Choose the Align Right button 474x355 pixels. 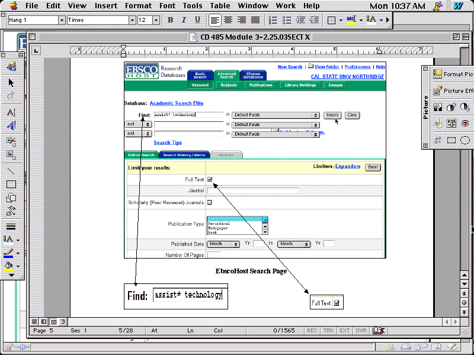pos(242,20)
